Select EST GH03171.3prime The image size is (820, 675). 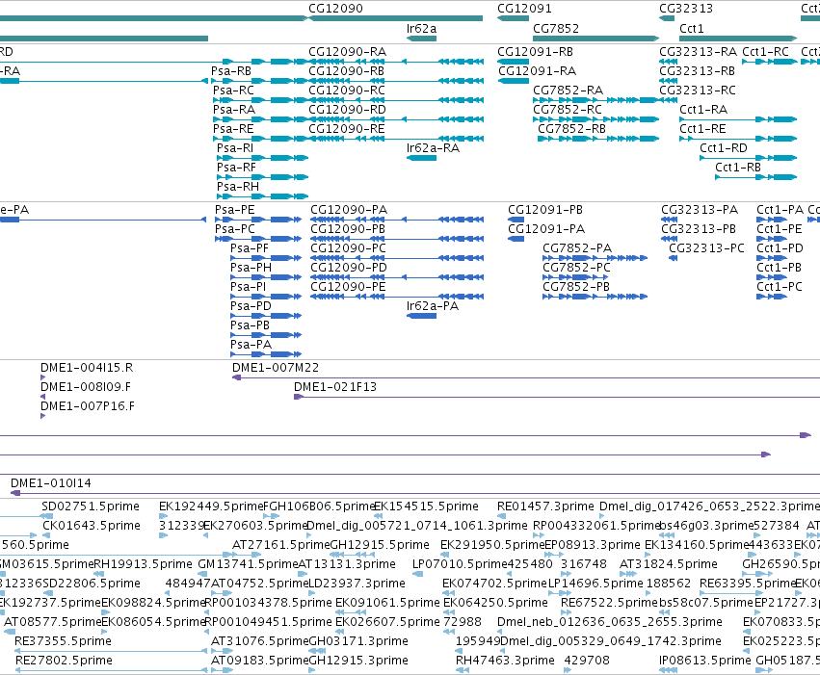click(x=358, y=641)
